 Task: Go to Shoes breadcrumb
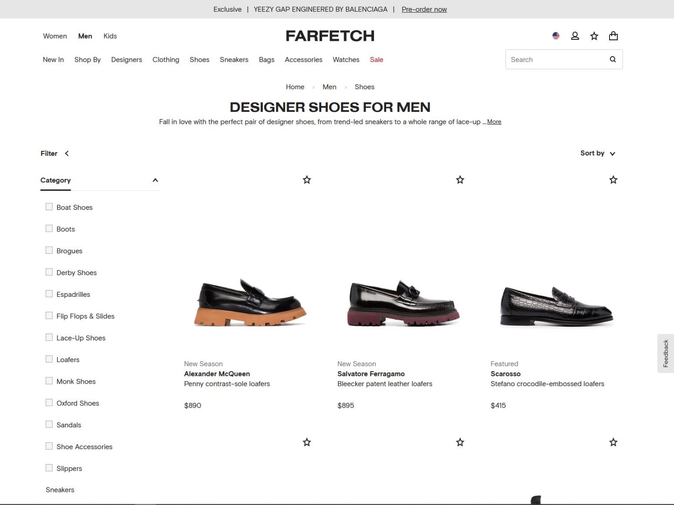click(x=364, y=87)
